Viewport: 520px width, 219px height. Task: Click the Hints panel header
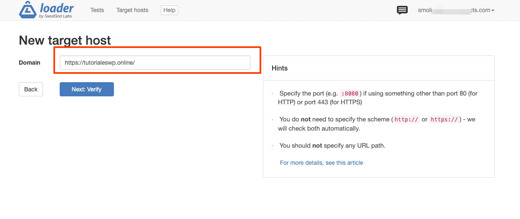pos(280,68)
